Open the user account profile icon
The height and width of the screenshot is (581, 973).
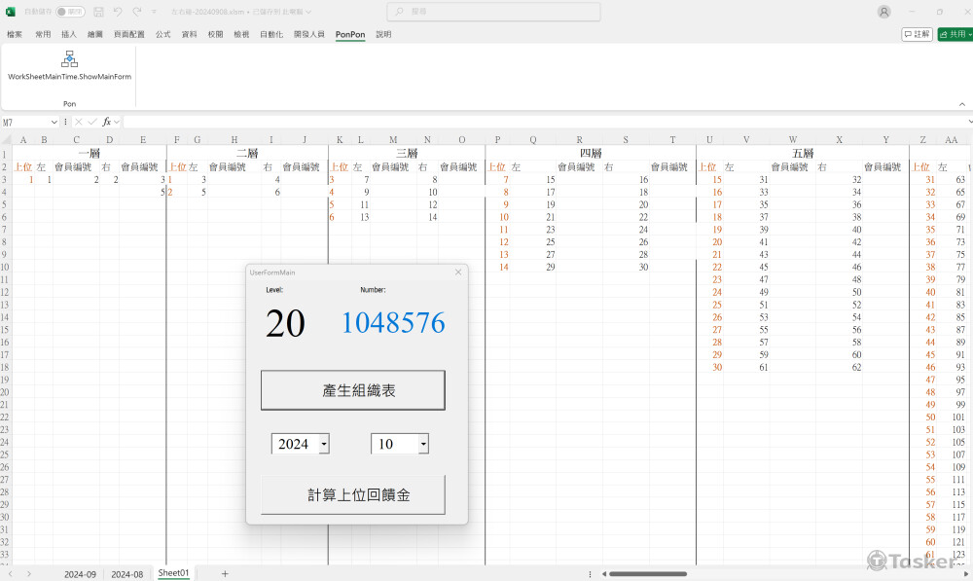point(883,12)
